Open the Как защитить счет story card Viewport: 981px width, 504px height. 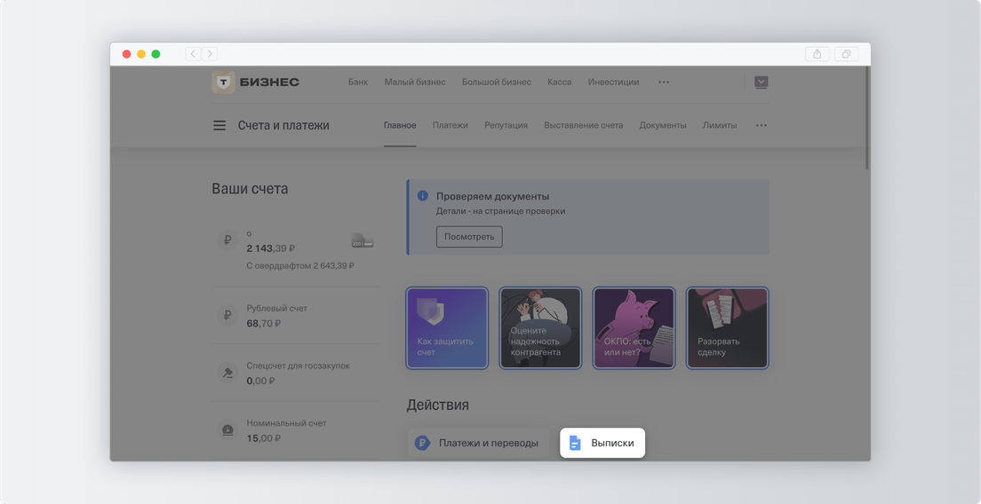[x=447, y=327]
